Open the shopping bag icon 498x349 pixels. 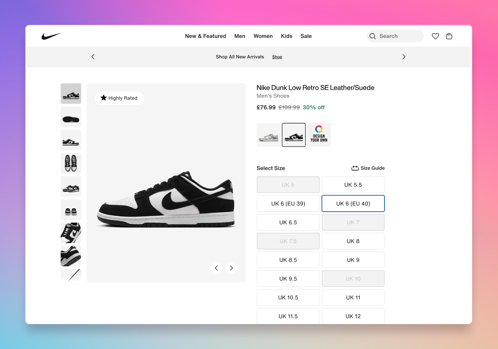(x=449, y=36)
